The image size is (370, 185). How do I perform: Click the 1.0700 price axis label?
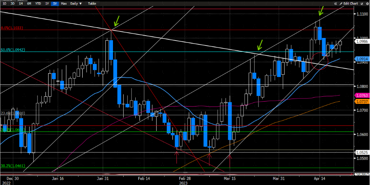[362, 110]
